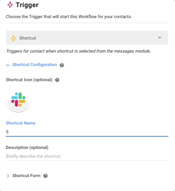Image resolution: width=175 pixels, height=191 pixels.
Task: Click the Choose the Trigger instruction text
Action: click(69, 17)
